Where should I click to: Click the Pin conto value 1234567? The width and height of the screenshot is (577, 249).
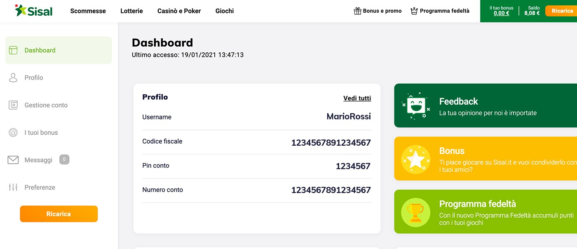353,166
